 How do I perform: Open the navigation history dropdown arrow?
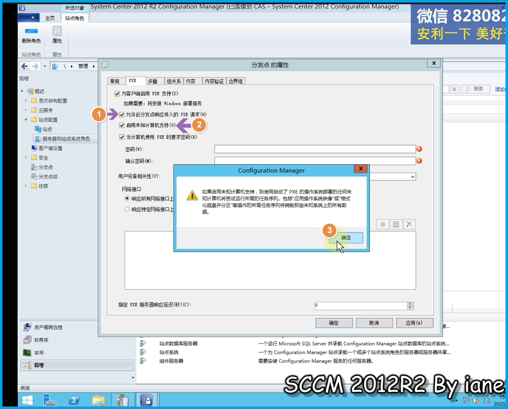point(45,66)
